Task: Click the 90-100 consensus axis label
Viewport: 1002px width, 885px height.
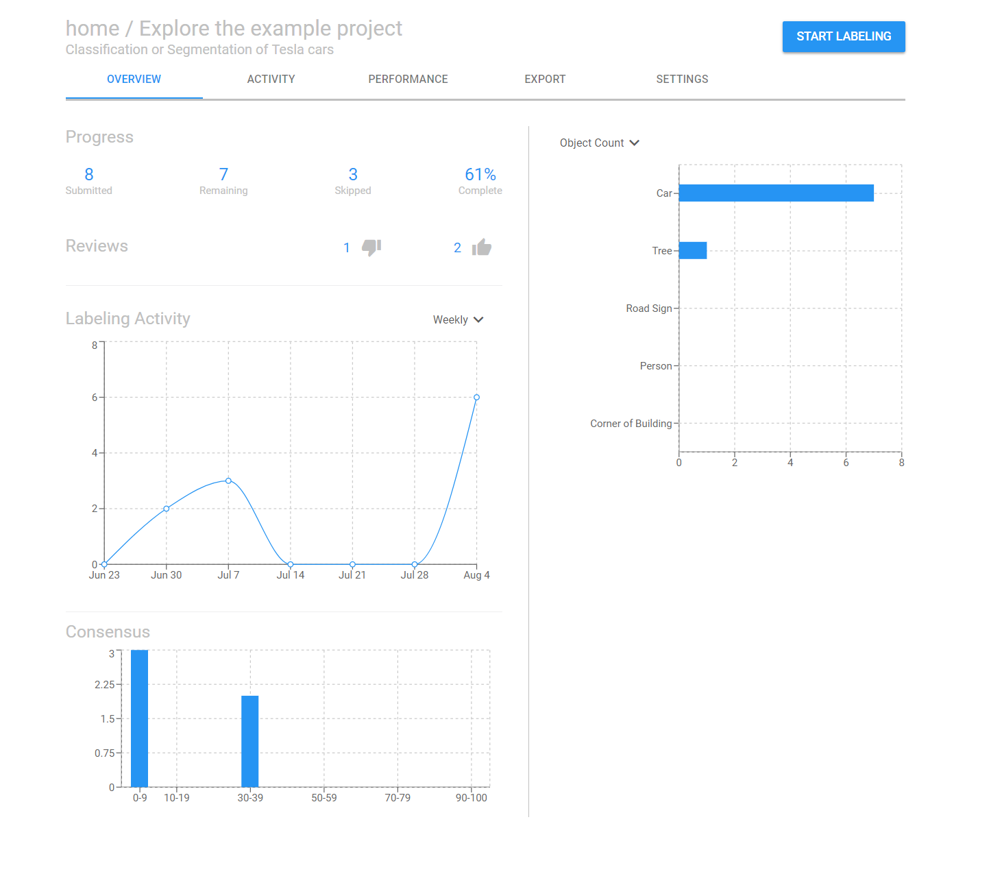Action: (x=472, y=798)
